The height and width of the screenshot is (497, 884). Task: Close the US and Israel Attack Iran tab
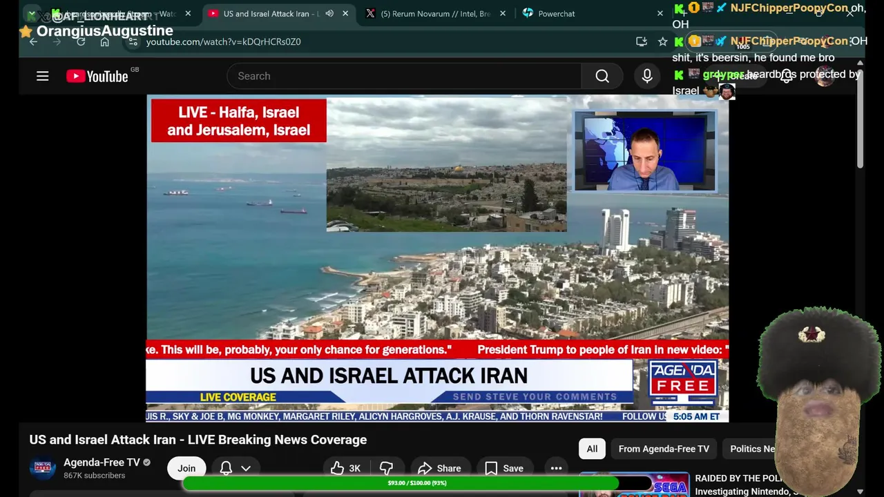pyautogui.click(x=344, y=14)
